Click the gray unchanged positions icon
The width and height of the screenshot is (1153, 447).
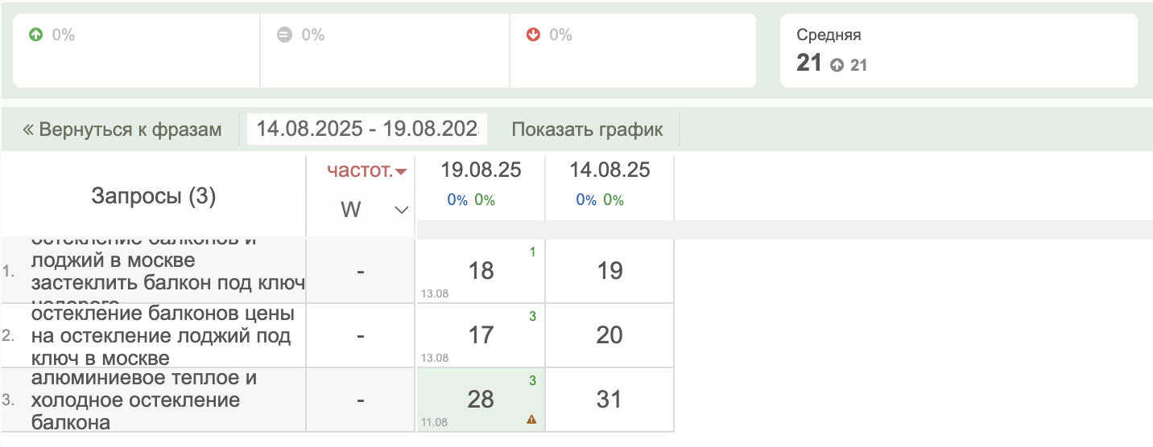283,35
